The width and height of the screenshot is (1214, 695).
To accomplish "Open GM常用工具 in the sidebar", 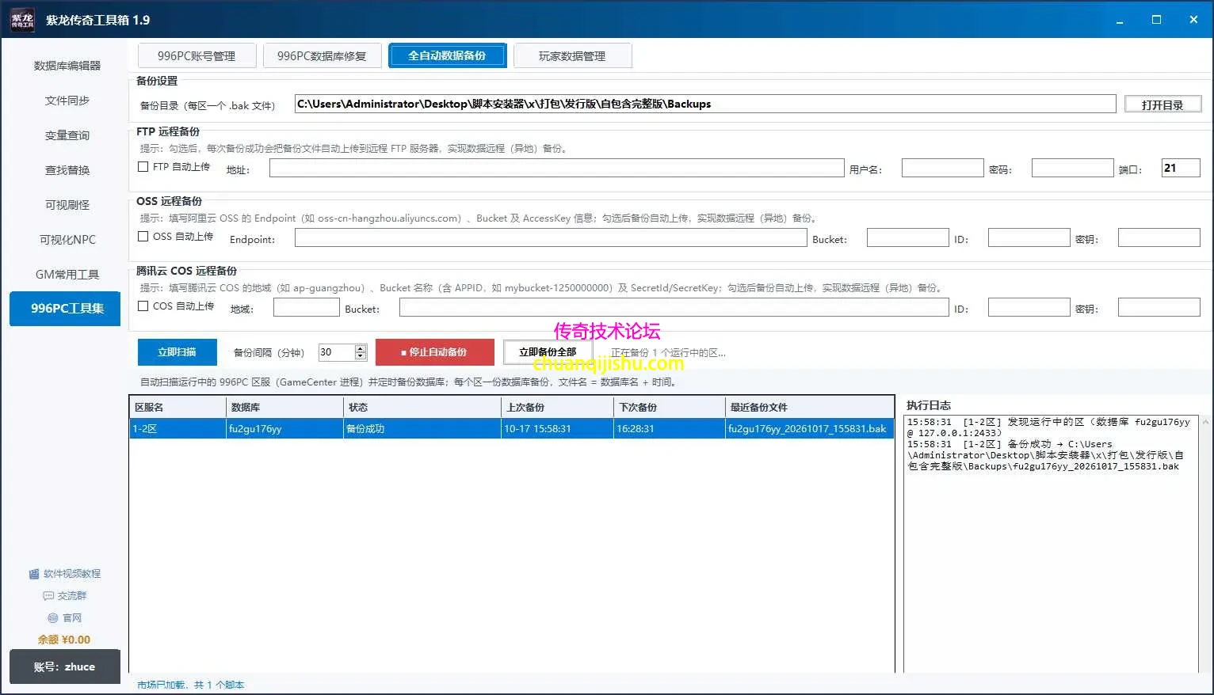I will click(x=67, y=275).
